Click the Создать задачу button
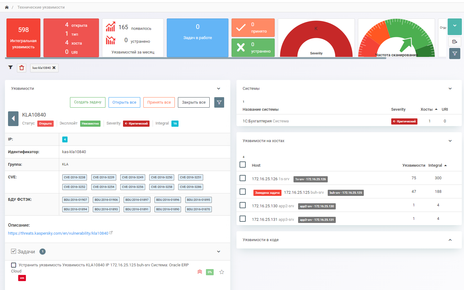464x290 pixels. (88, 102)
